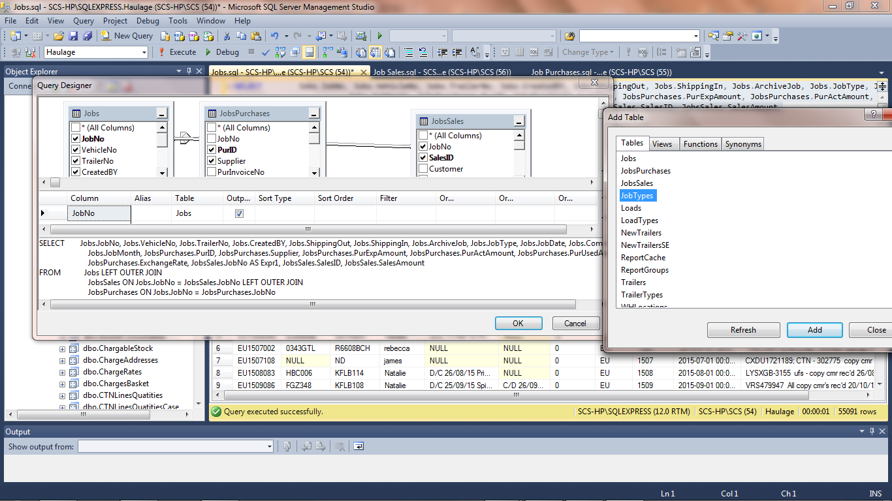Click the Parse checkmark icon
The height and width of the screenshot is (501, 892).
click(x=266, y=52)
